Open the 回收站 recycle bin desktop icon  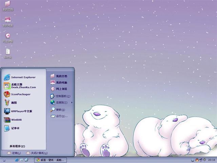8,54
